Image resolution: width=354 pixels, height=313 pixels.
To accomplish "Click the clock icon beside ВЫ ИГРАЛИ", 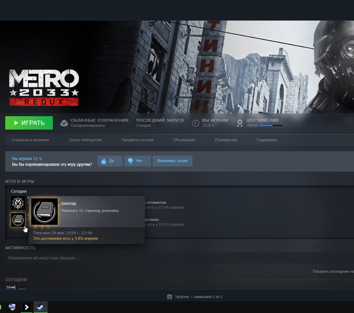I will coord(196,123).
